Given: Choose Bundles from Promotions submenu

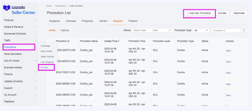Looking at the screenshot, I should coord(45,67).
